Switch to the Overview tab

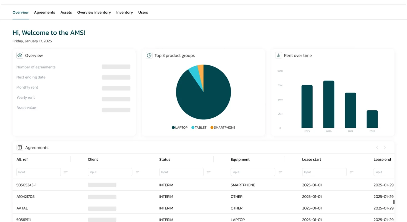(21, 12)
